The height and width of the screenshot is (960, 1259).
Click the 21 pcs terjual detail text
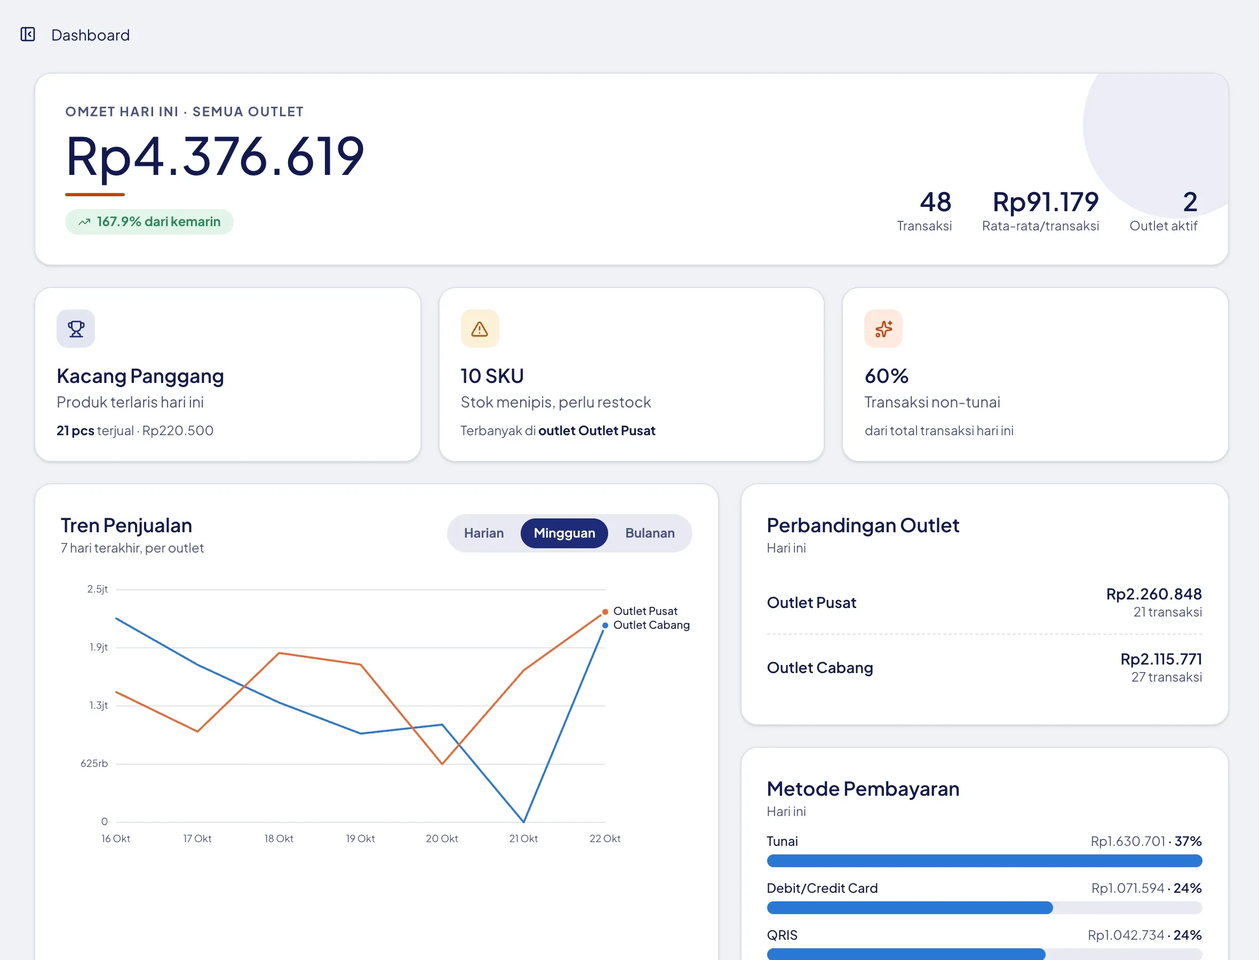[135, 431]
